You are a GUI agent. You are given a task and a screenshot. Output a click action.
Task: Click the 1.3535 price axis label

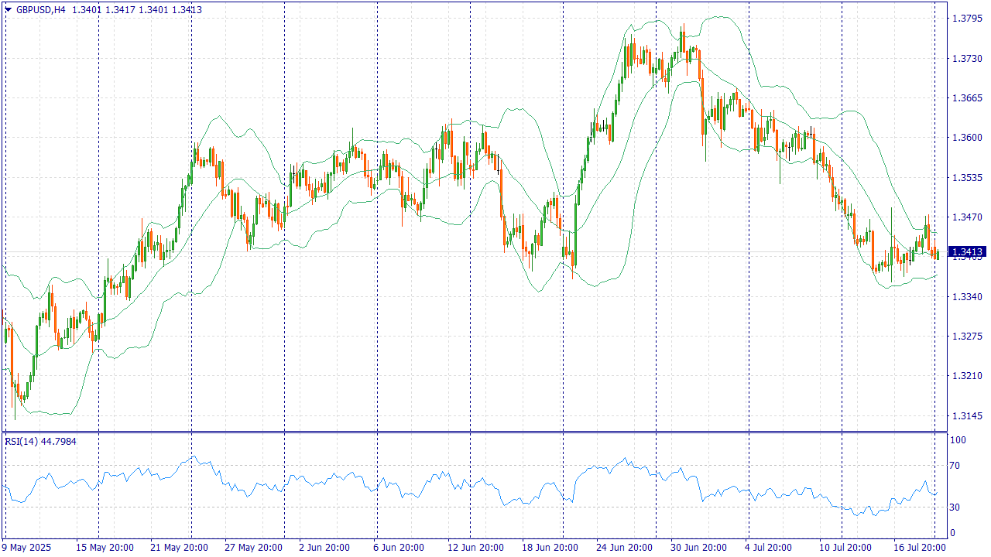(967, 177)
